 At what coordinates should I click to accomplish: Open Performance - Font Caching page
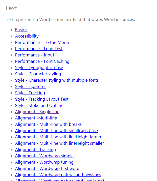(42, 62)
